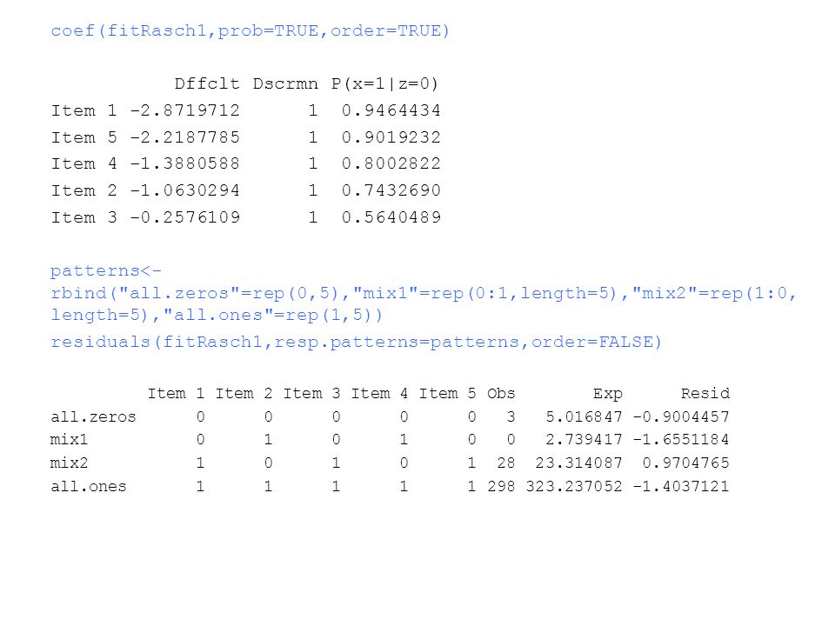Click the Item 2 difficulty value -1.0630294
The width and height of the screenshot is (835, 626).
184,190
